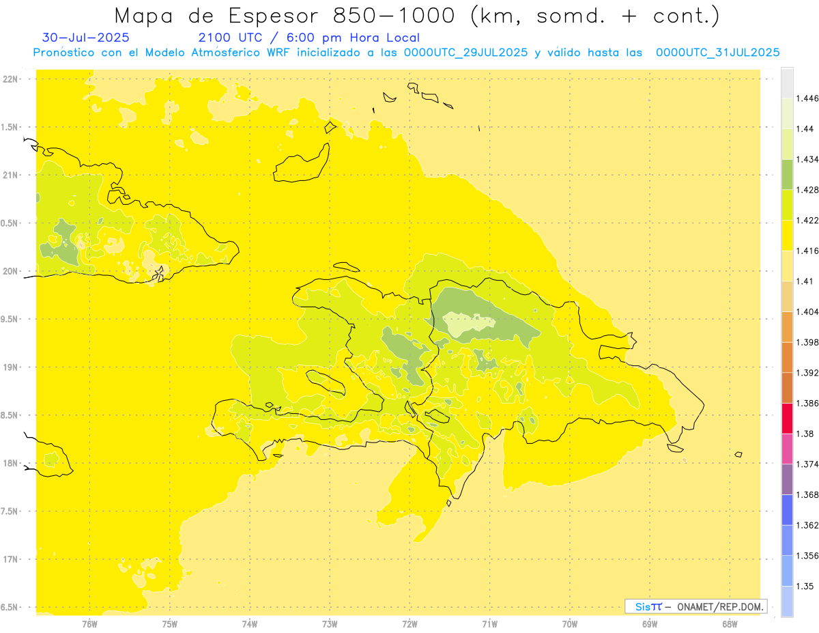Click the legend value '1.422'
The image size is (819, 633).
coord(807,221)
